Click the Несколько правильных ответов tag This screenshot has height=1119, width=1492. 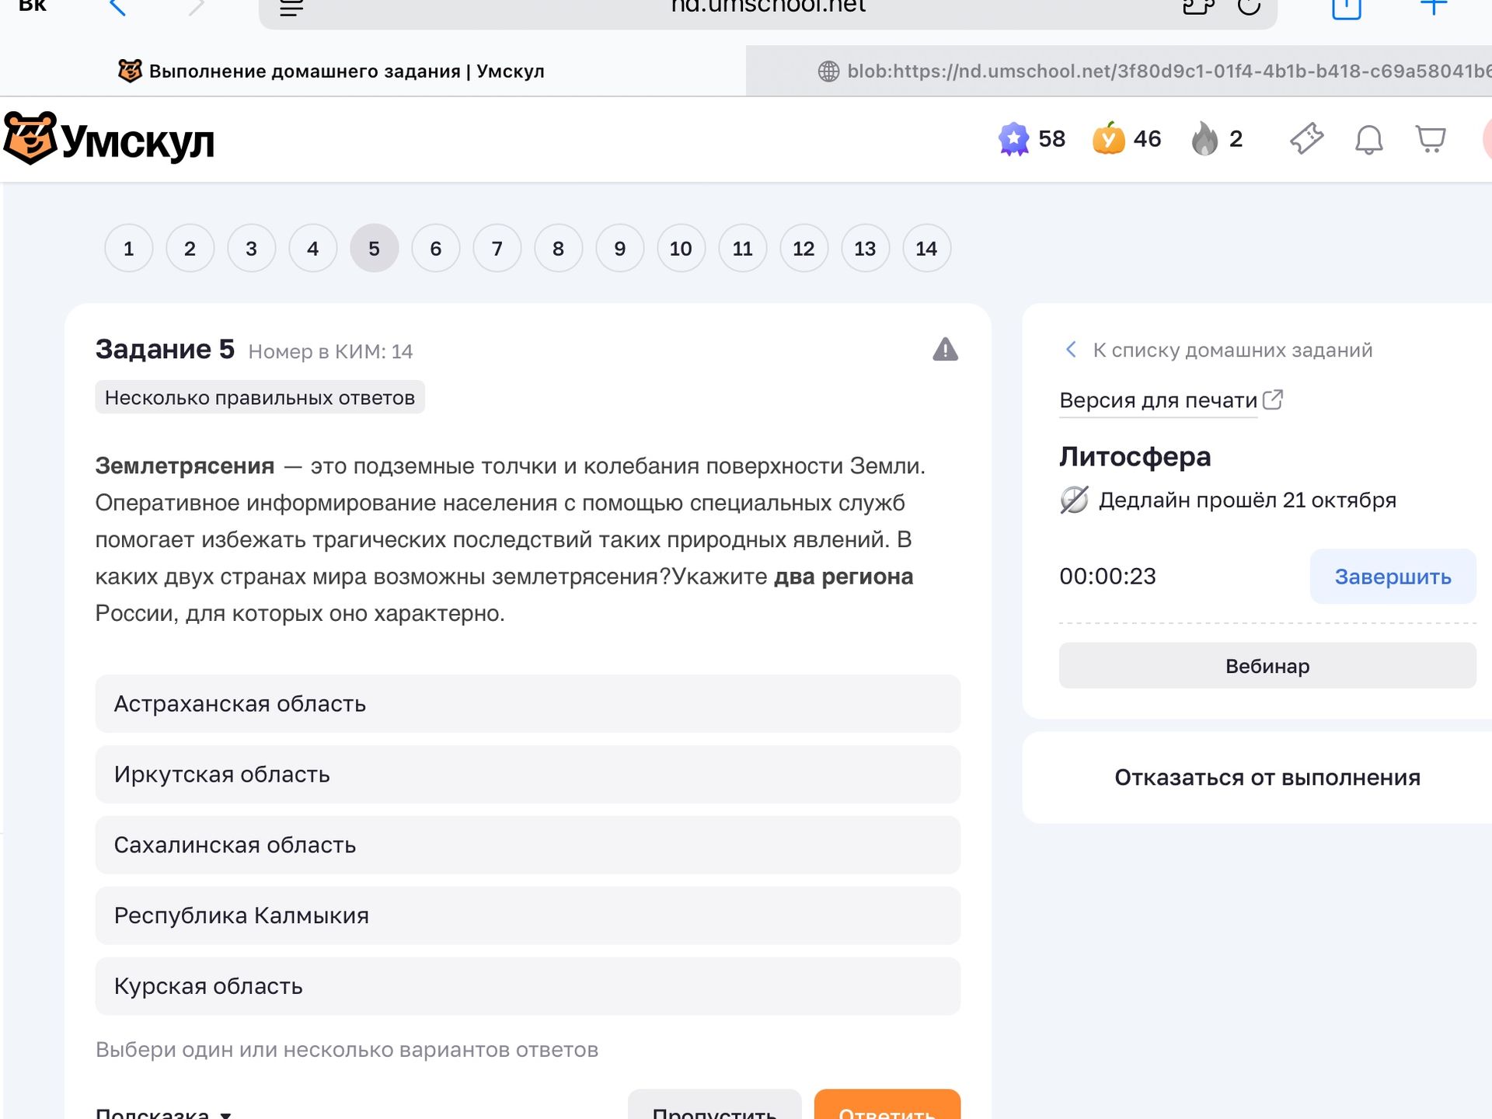click(x=260, y=397)
